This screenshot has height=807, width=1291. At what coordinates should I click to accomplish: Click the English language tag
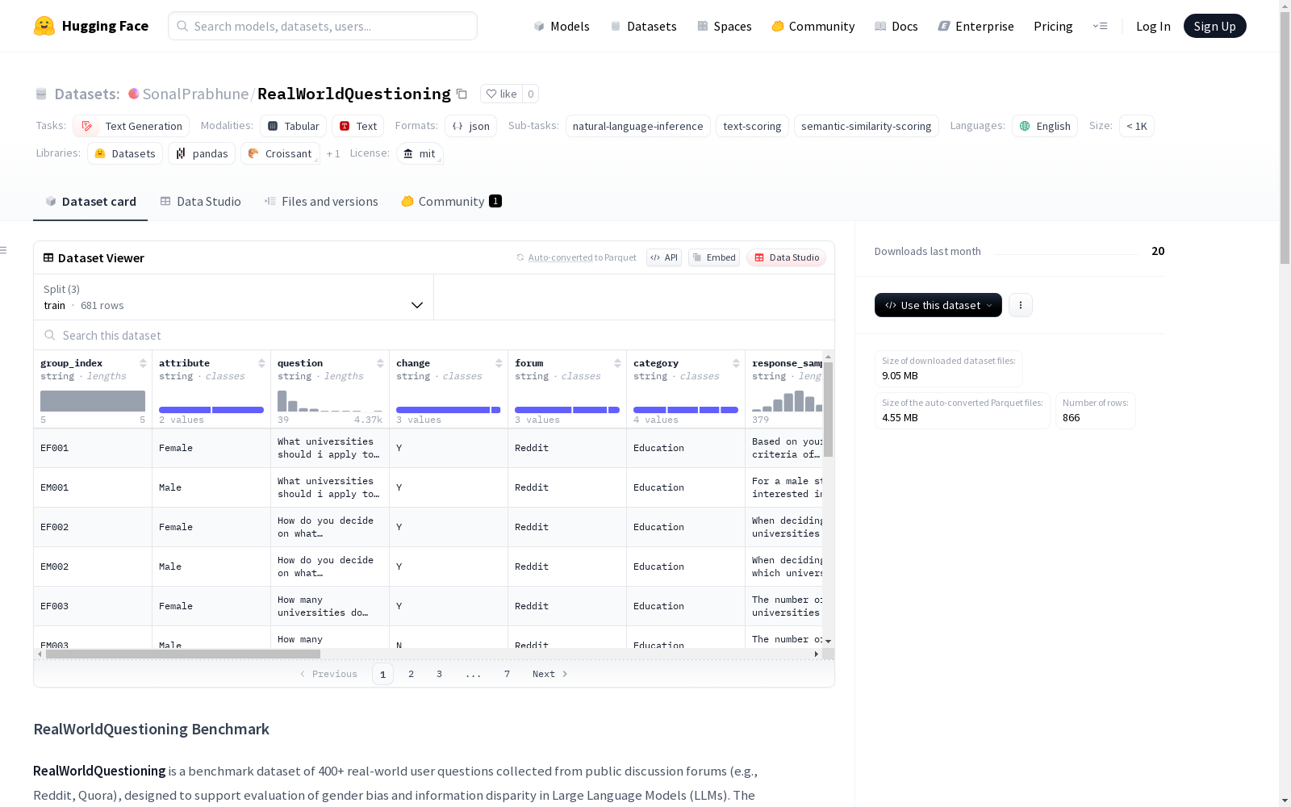(x=1045, y=126)
